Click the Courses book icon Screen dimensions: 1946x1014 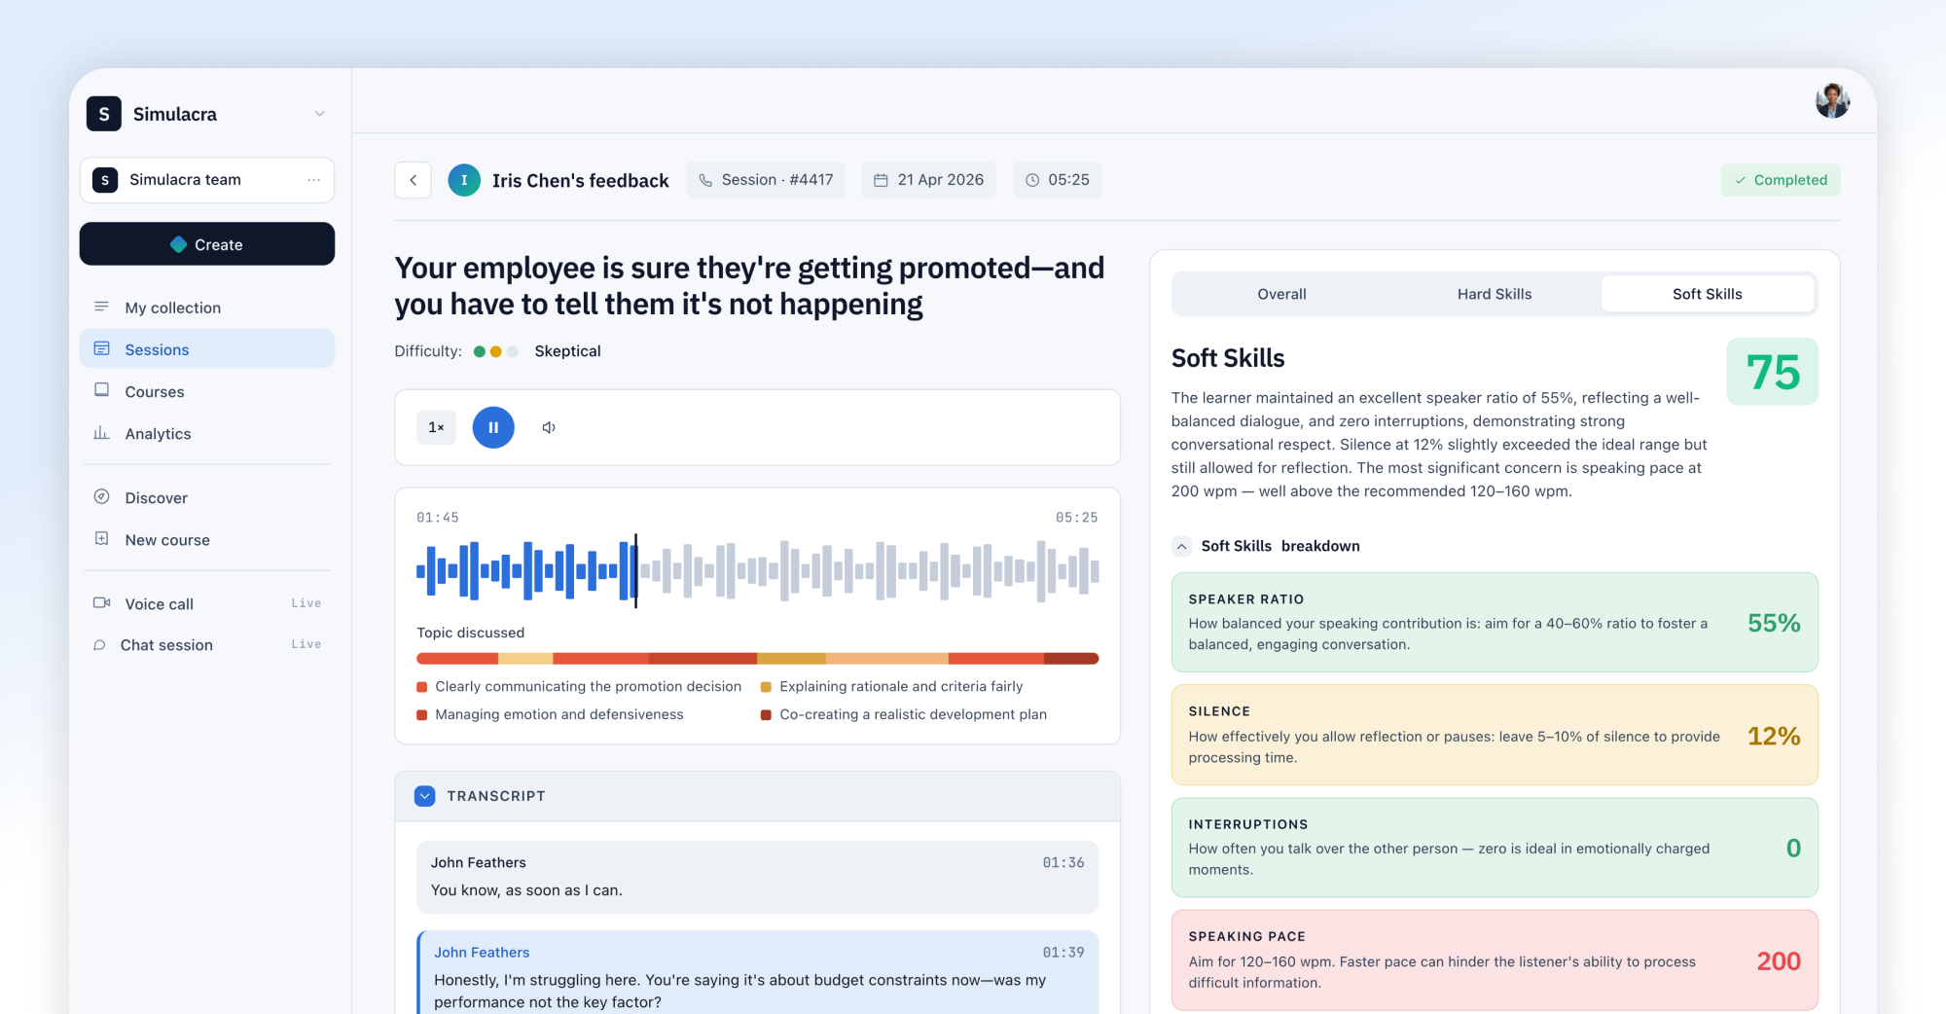click(101, 390)
